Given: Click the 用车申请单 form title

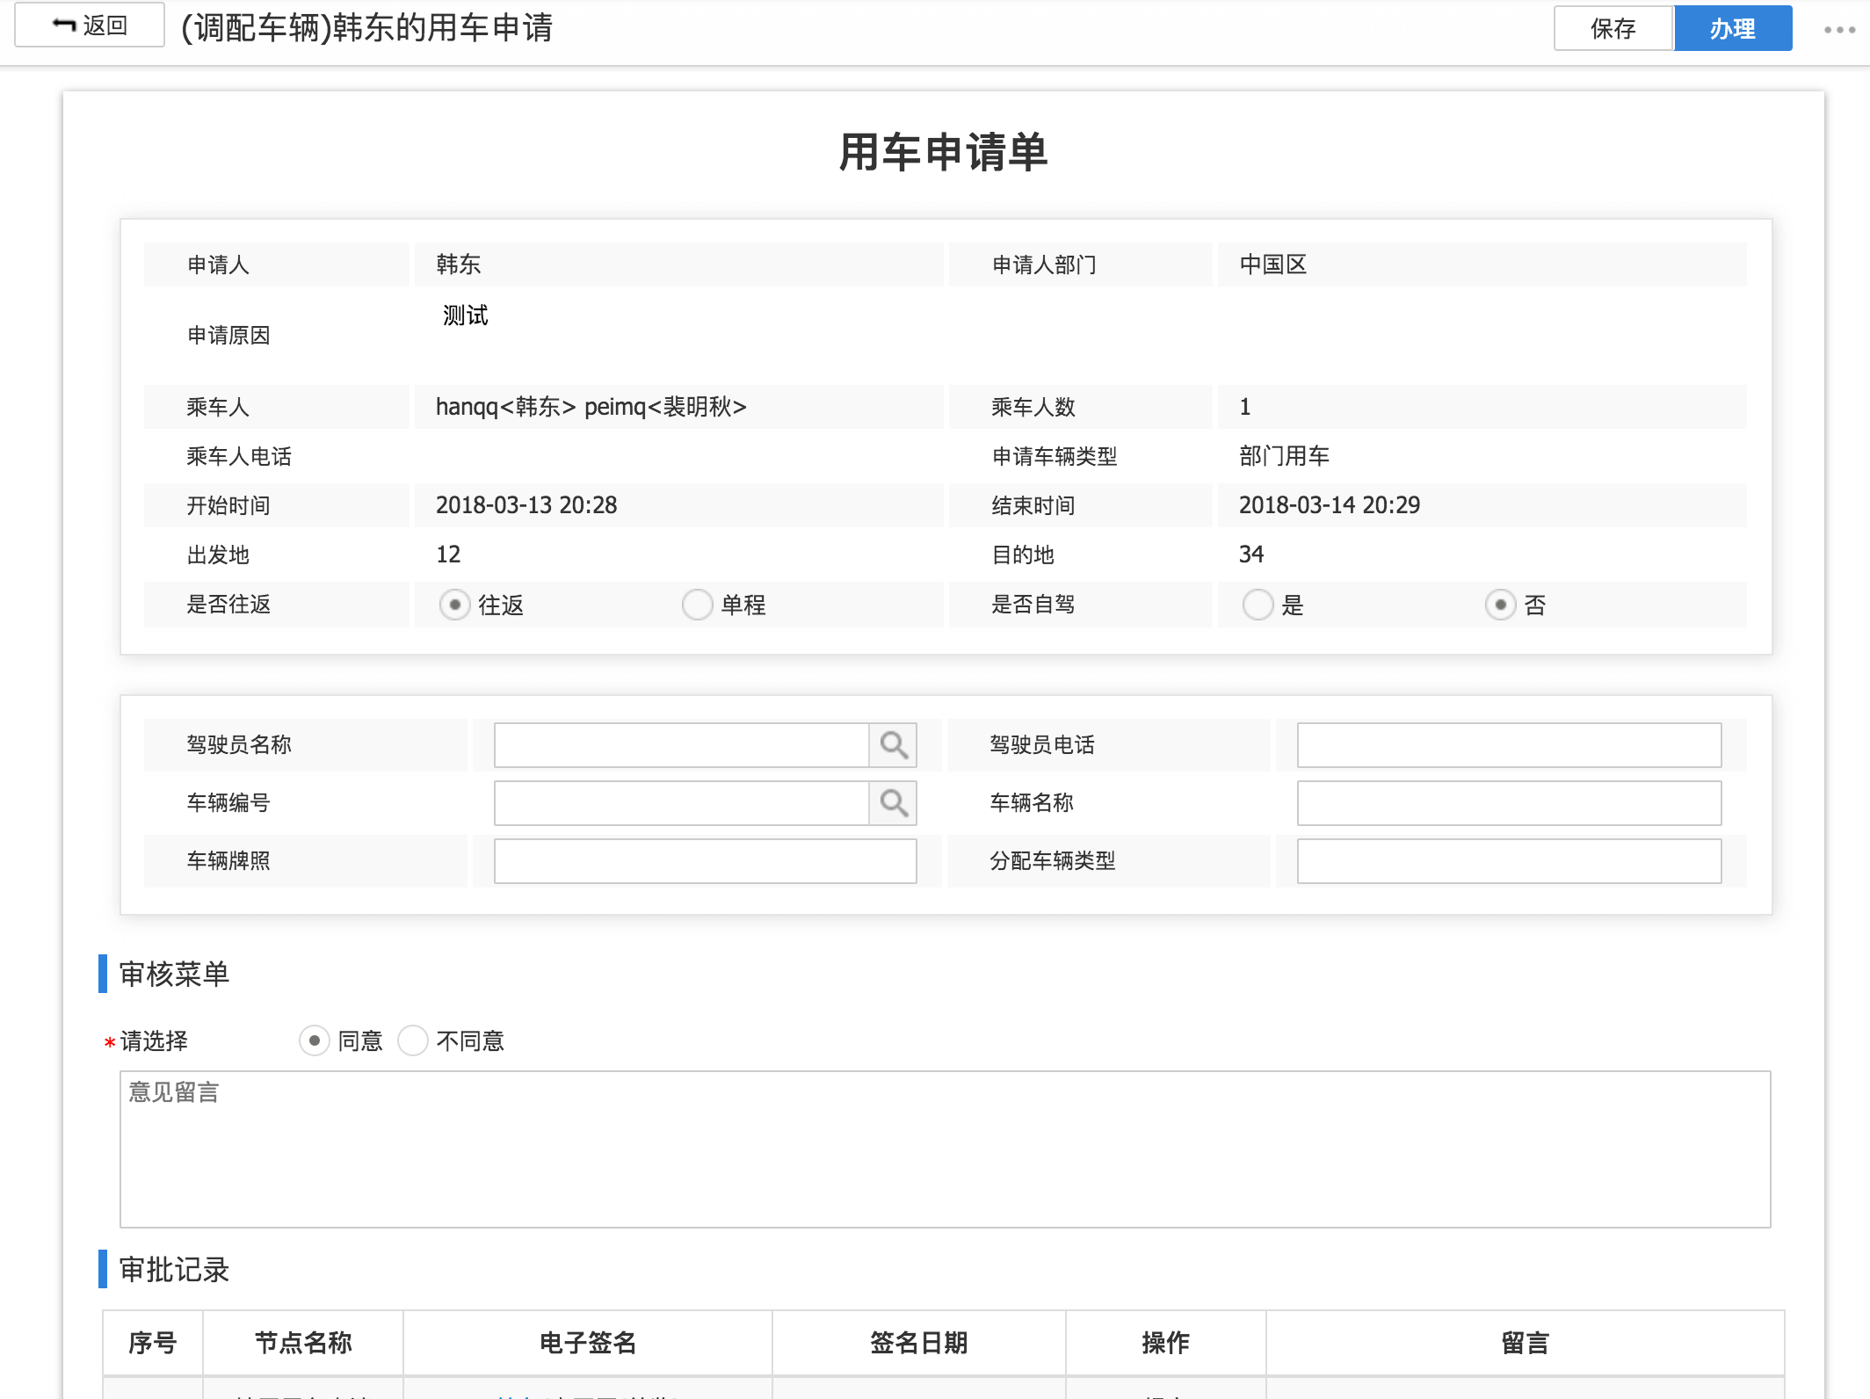Looking at the screenshot, I should coord(944,152).
